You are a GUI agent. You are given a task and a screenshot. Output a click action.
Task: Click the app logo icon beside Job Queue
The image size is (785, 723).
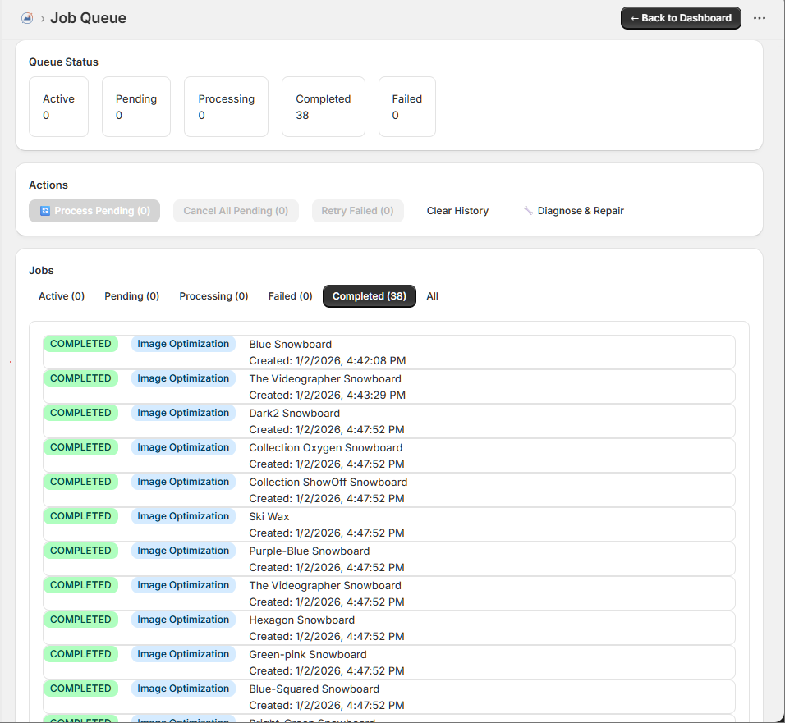pos(27,18)
